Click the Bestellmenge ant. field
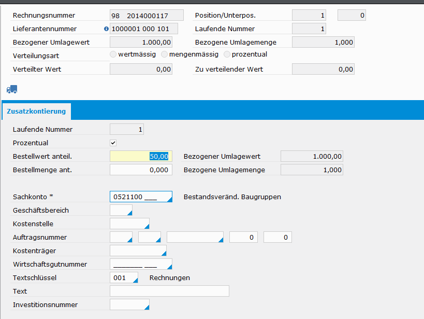424x319 pixels. (x=141, y=170)
